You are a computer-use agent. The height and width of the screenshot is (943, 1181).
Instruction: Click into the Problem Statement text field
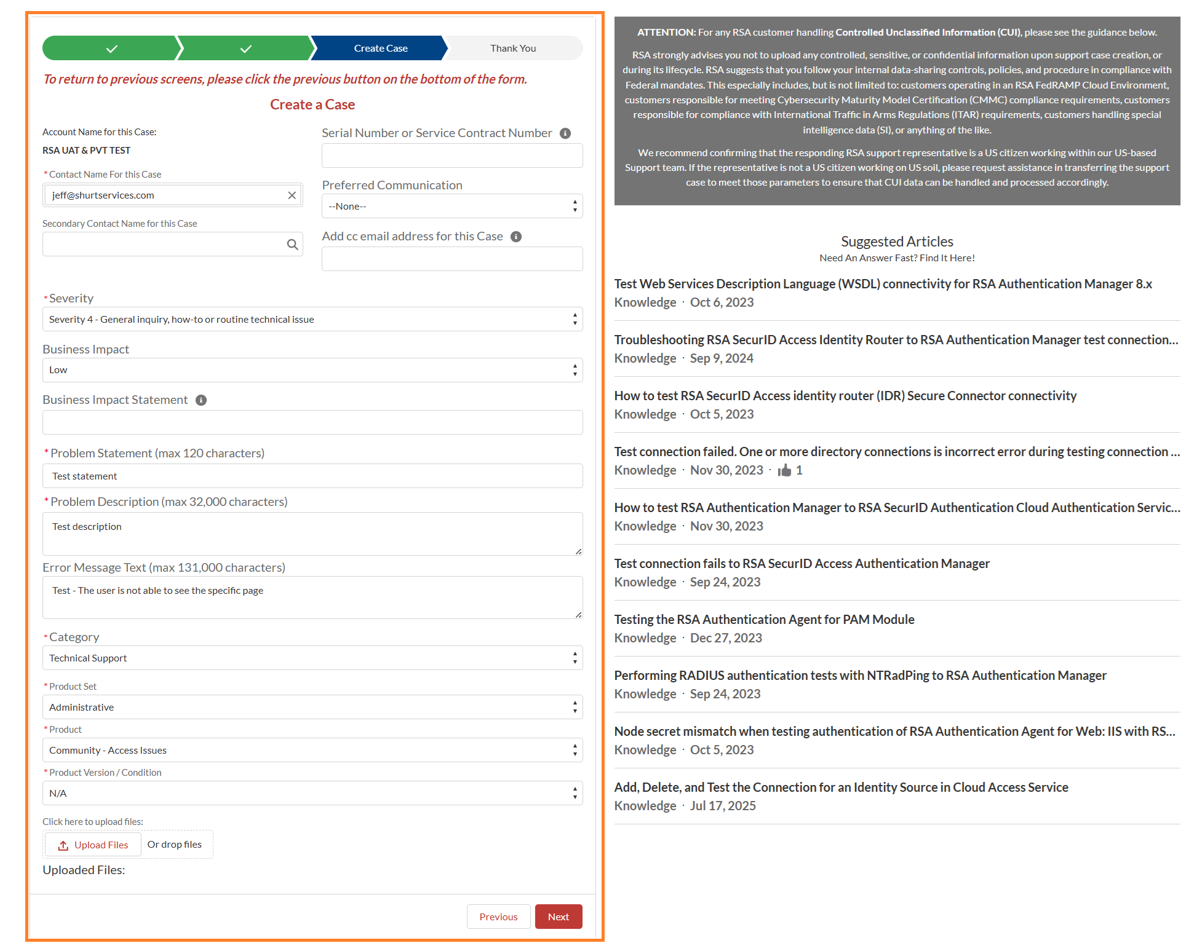[x=312, y=476]
